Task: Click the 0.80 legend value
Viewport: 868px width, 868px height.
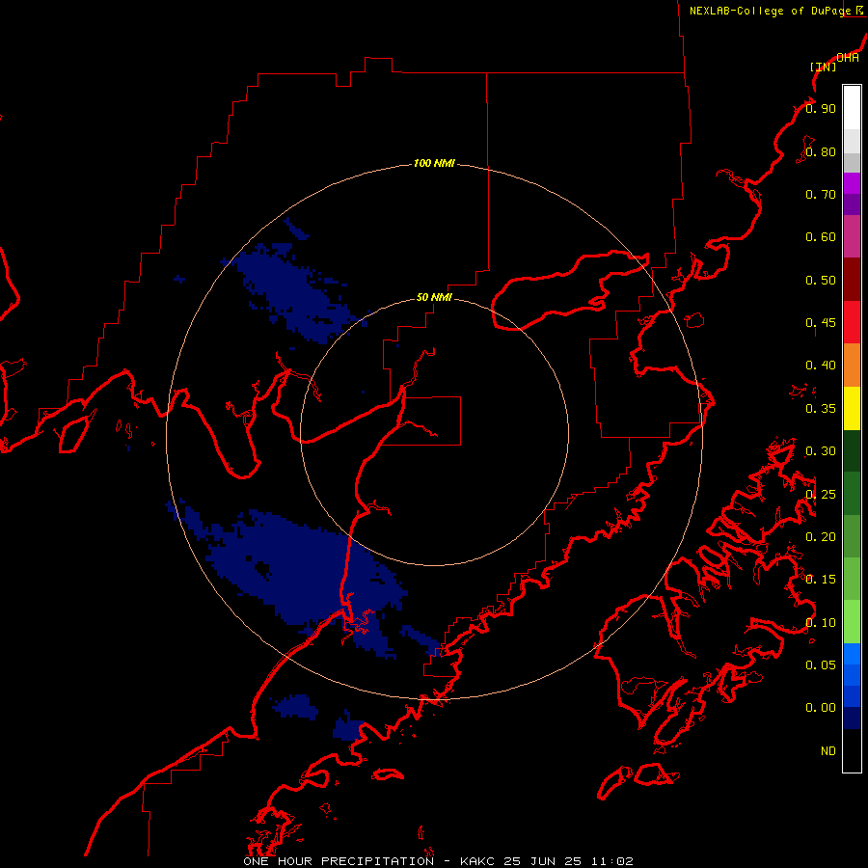Action: pos(821,151)
